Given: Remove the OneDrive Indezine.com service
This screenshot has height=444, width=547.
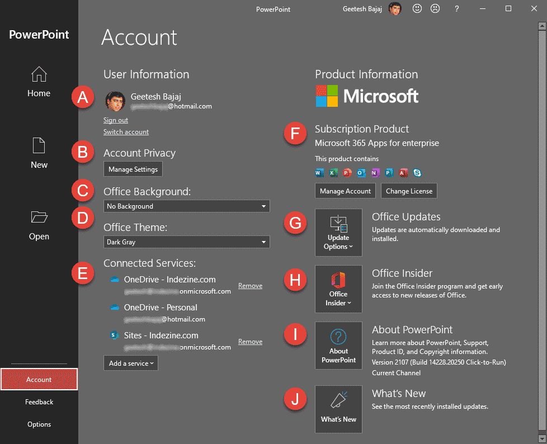Looking at the screenshot, I should coord(250,285).
